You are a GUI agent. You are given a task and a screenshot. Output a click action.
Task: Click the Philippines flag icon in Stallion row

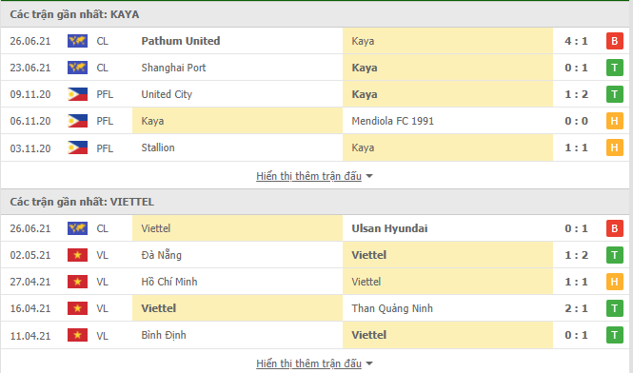click(x=77, y=147)
